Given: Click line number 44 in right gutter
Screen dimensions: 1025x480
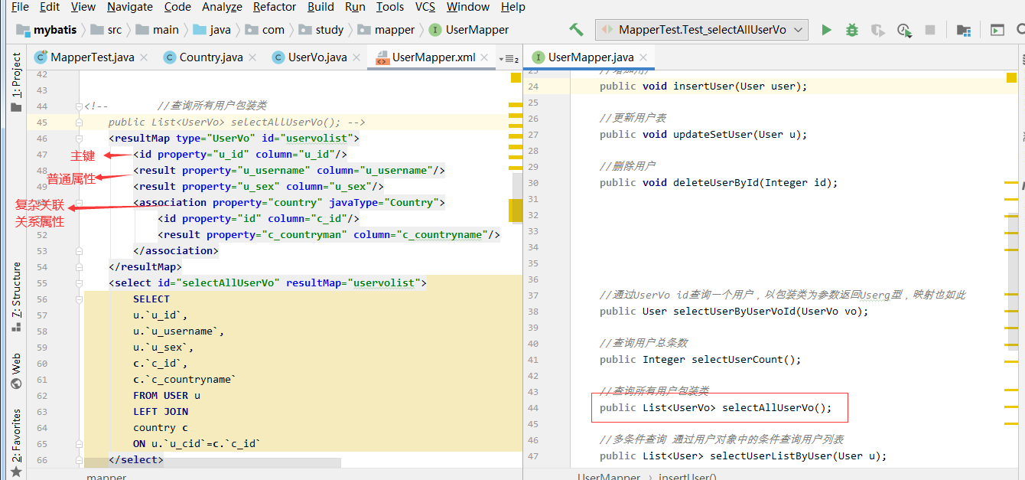Looking at the screenshot, I should (533, 408).
